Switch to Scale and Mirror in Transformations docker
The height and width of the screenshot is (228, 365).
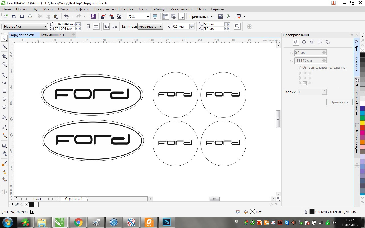[x=312, y=42]
